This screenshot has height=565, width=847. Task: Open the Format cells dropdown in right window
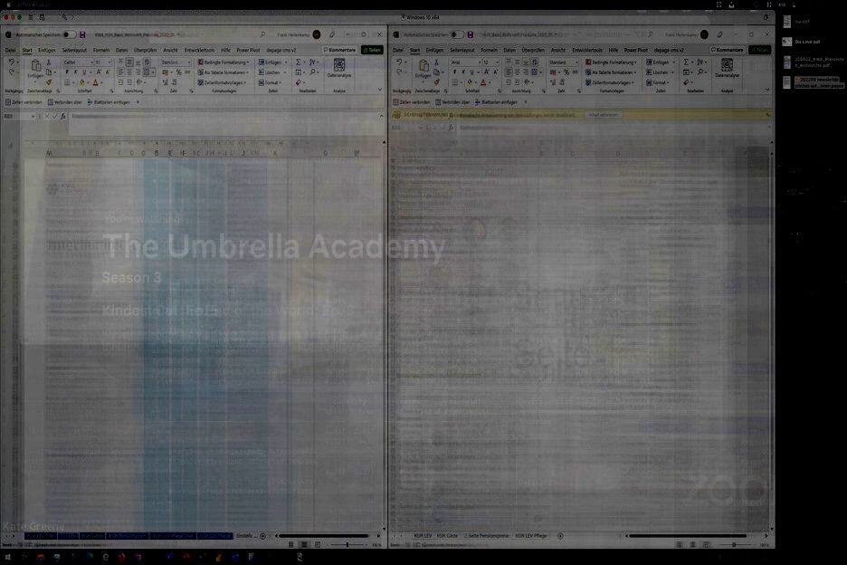[x=658, y=82]
